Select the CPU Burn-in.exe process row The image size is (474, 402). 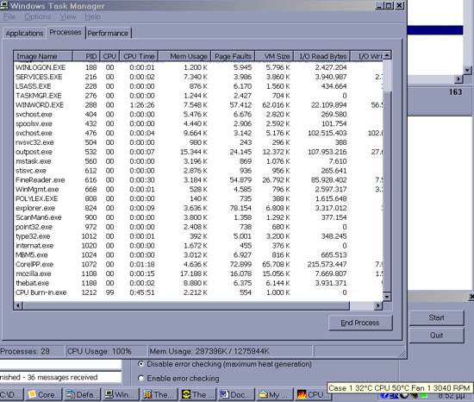click(x=198, y=292)
